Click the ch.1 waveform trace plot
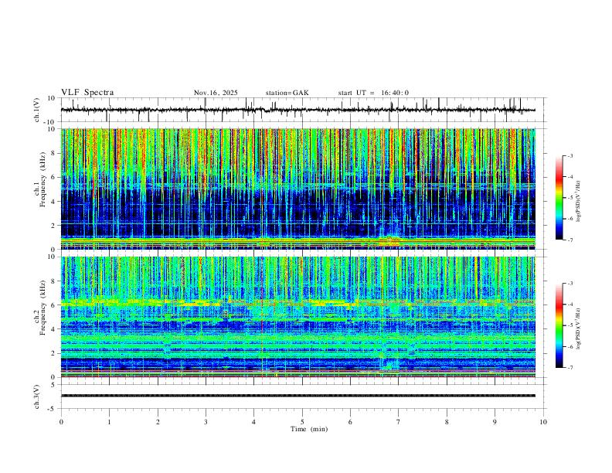Viewport: 612px width, 473px height. 298,110
